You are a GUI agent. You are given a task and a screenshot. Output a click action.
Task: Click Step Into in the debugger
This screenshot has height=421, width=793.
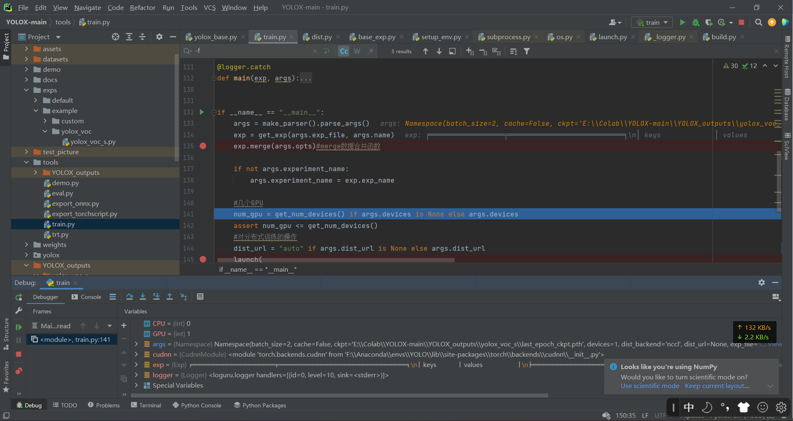(x=143, y=296)
